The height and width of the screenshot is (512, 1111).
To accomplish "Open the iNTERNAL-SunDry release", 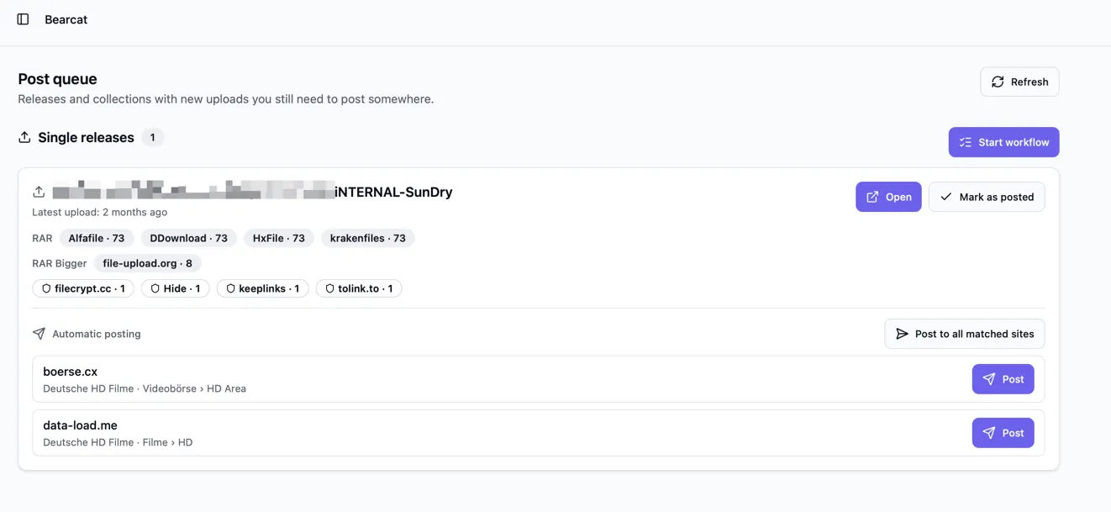I will 888,197.
